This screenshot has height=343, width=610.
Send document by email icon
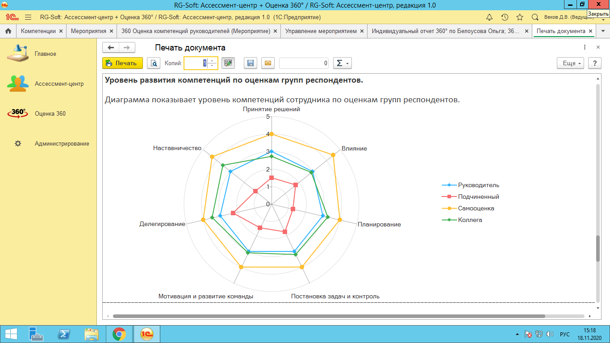click(268, 63)
